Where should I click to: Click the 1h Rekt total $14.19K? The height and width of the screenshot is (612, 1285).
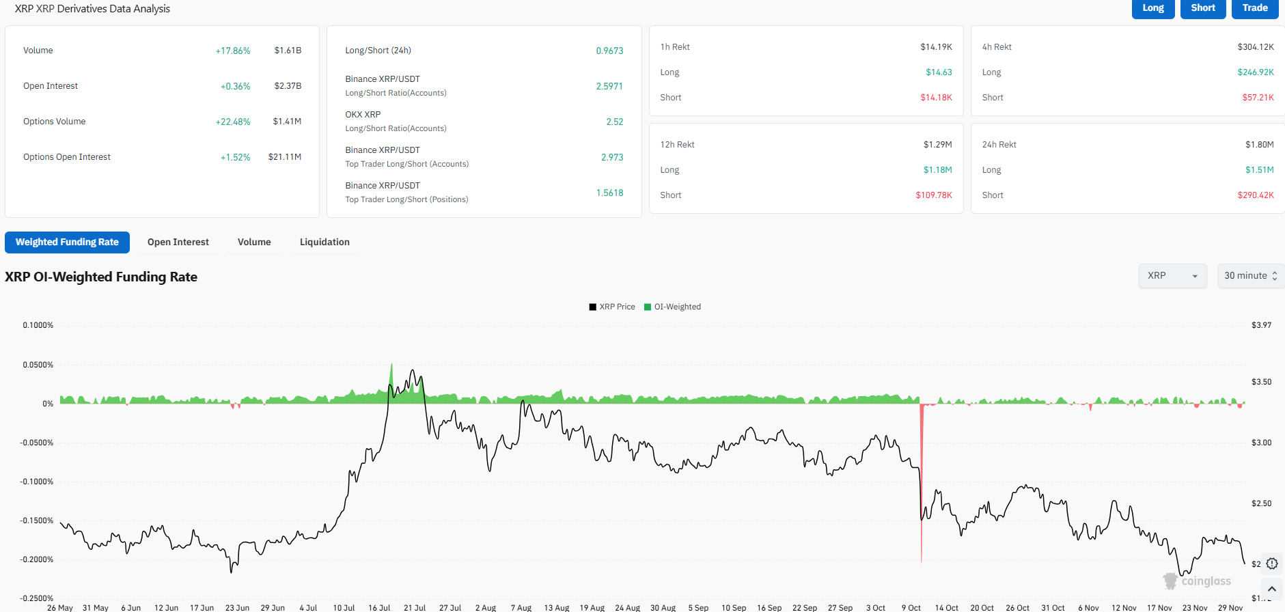click(x=936, y=47)
